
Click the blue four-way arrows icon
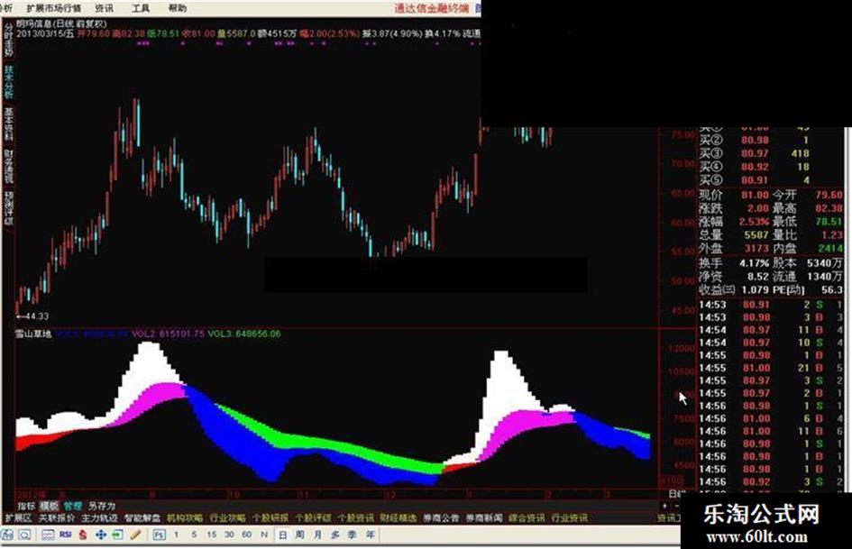pos(100,535)
